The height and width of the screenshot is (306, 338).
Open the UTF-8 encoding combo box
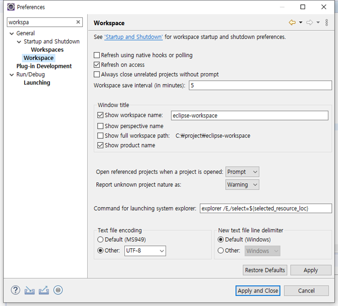click(145, 251)
